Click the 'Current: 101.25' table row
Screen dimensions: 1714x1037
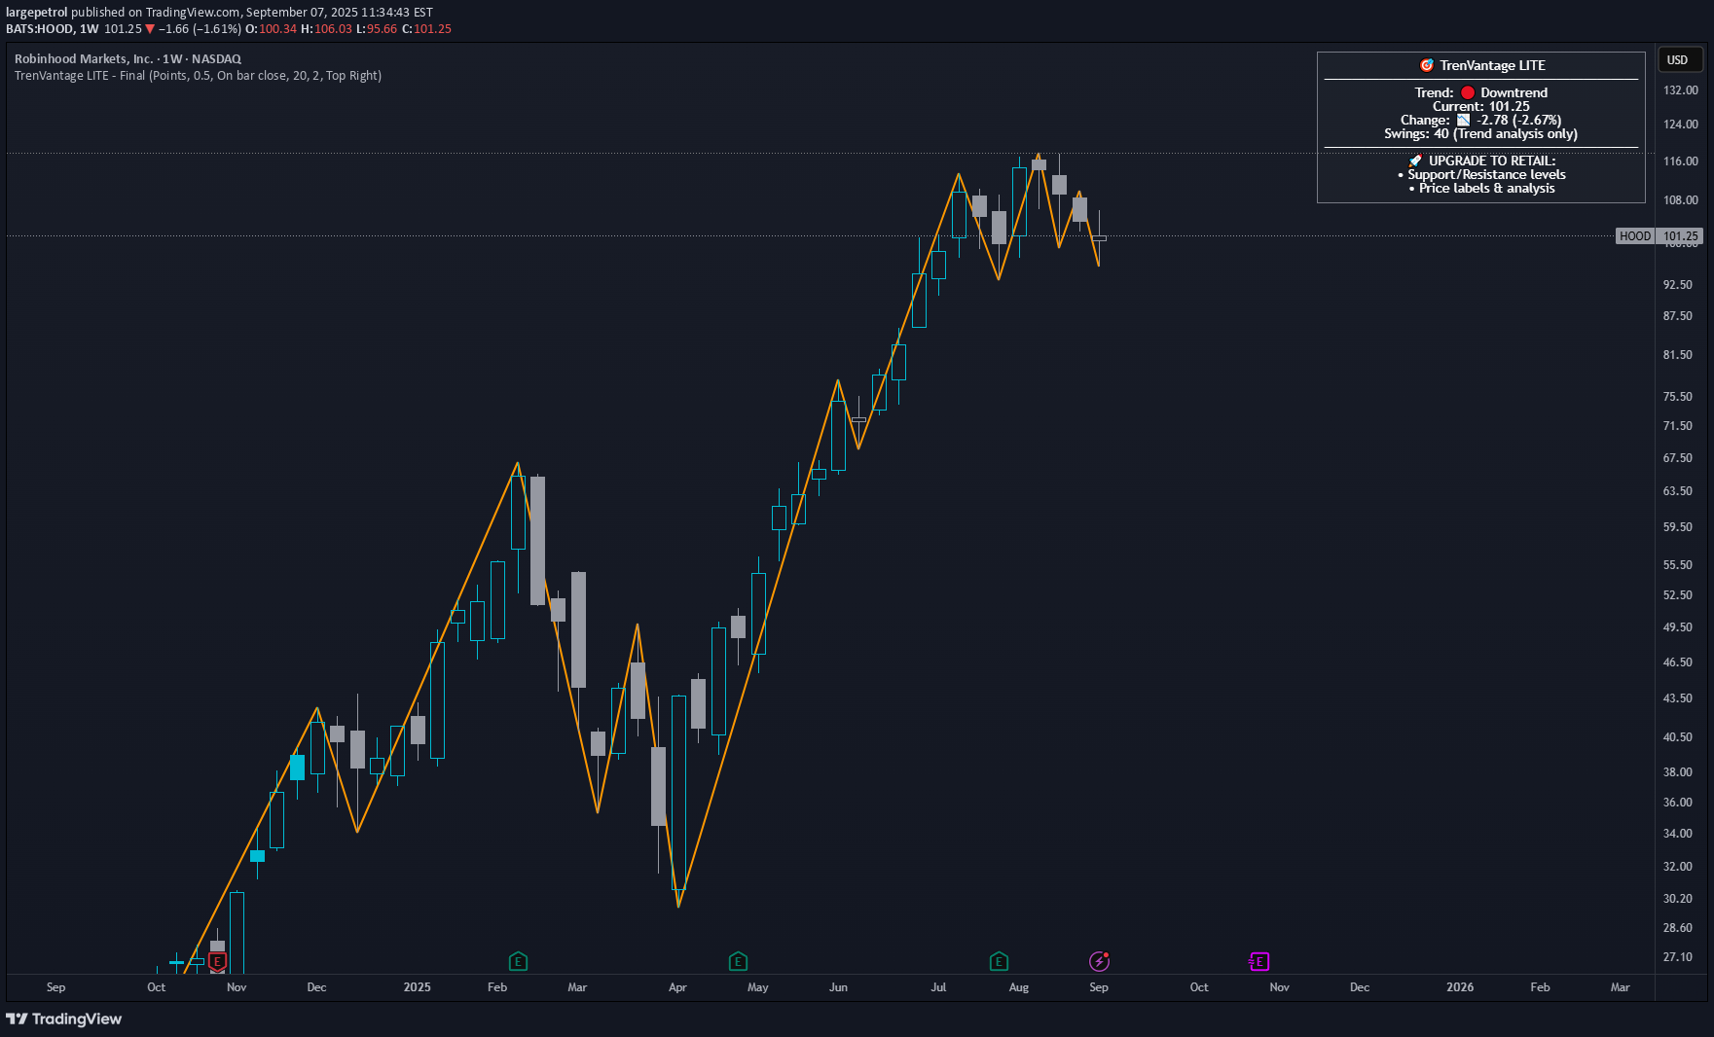(1481, 106)
